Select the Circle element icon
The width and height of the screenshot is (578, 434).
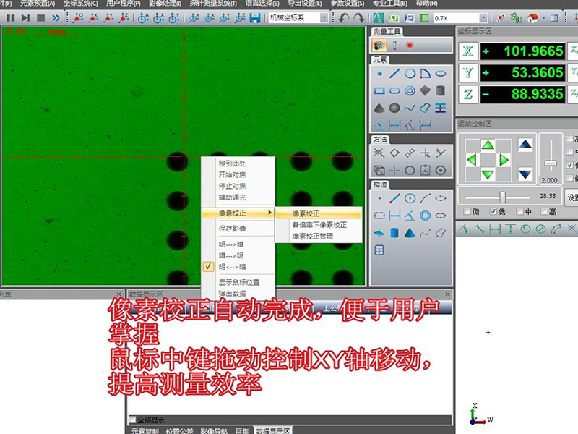click(410, 74)
